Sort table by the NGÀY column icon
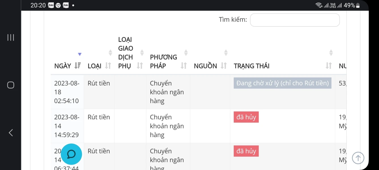379x170 pixels. pyautogui.click(x=78, y=66)
